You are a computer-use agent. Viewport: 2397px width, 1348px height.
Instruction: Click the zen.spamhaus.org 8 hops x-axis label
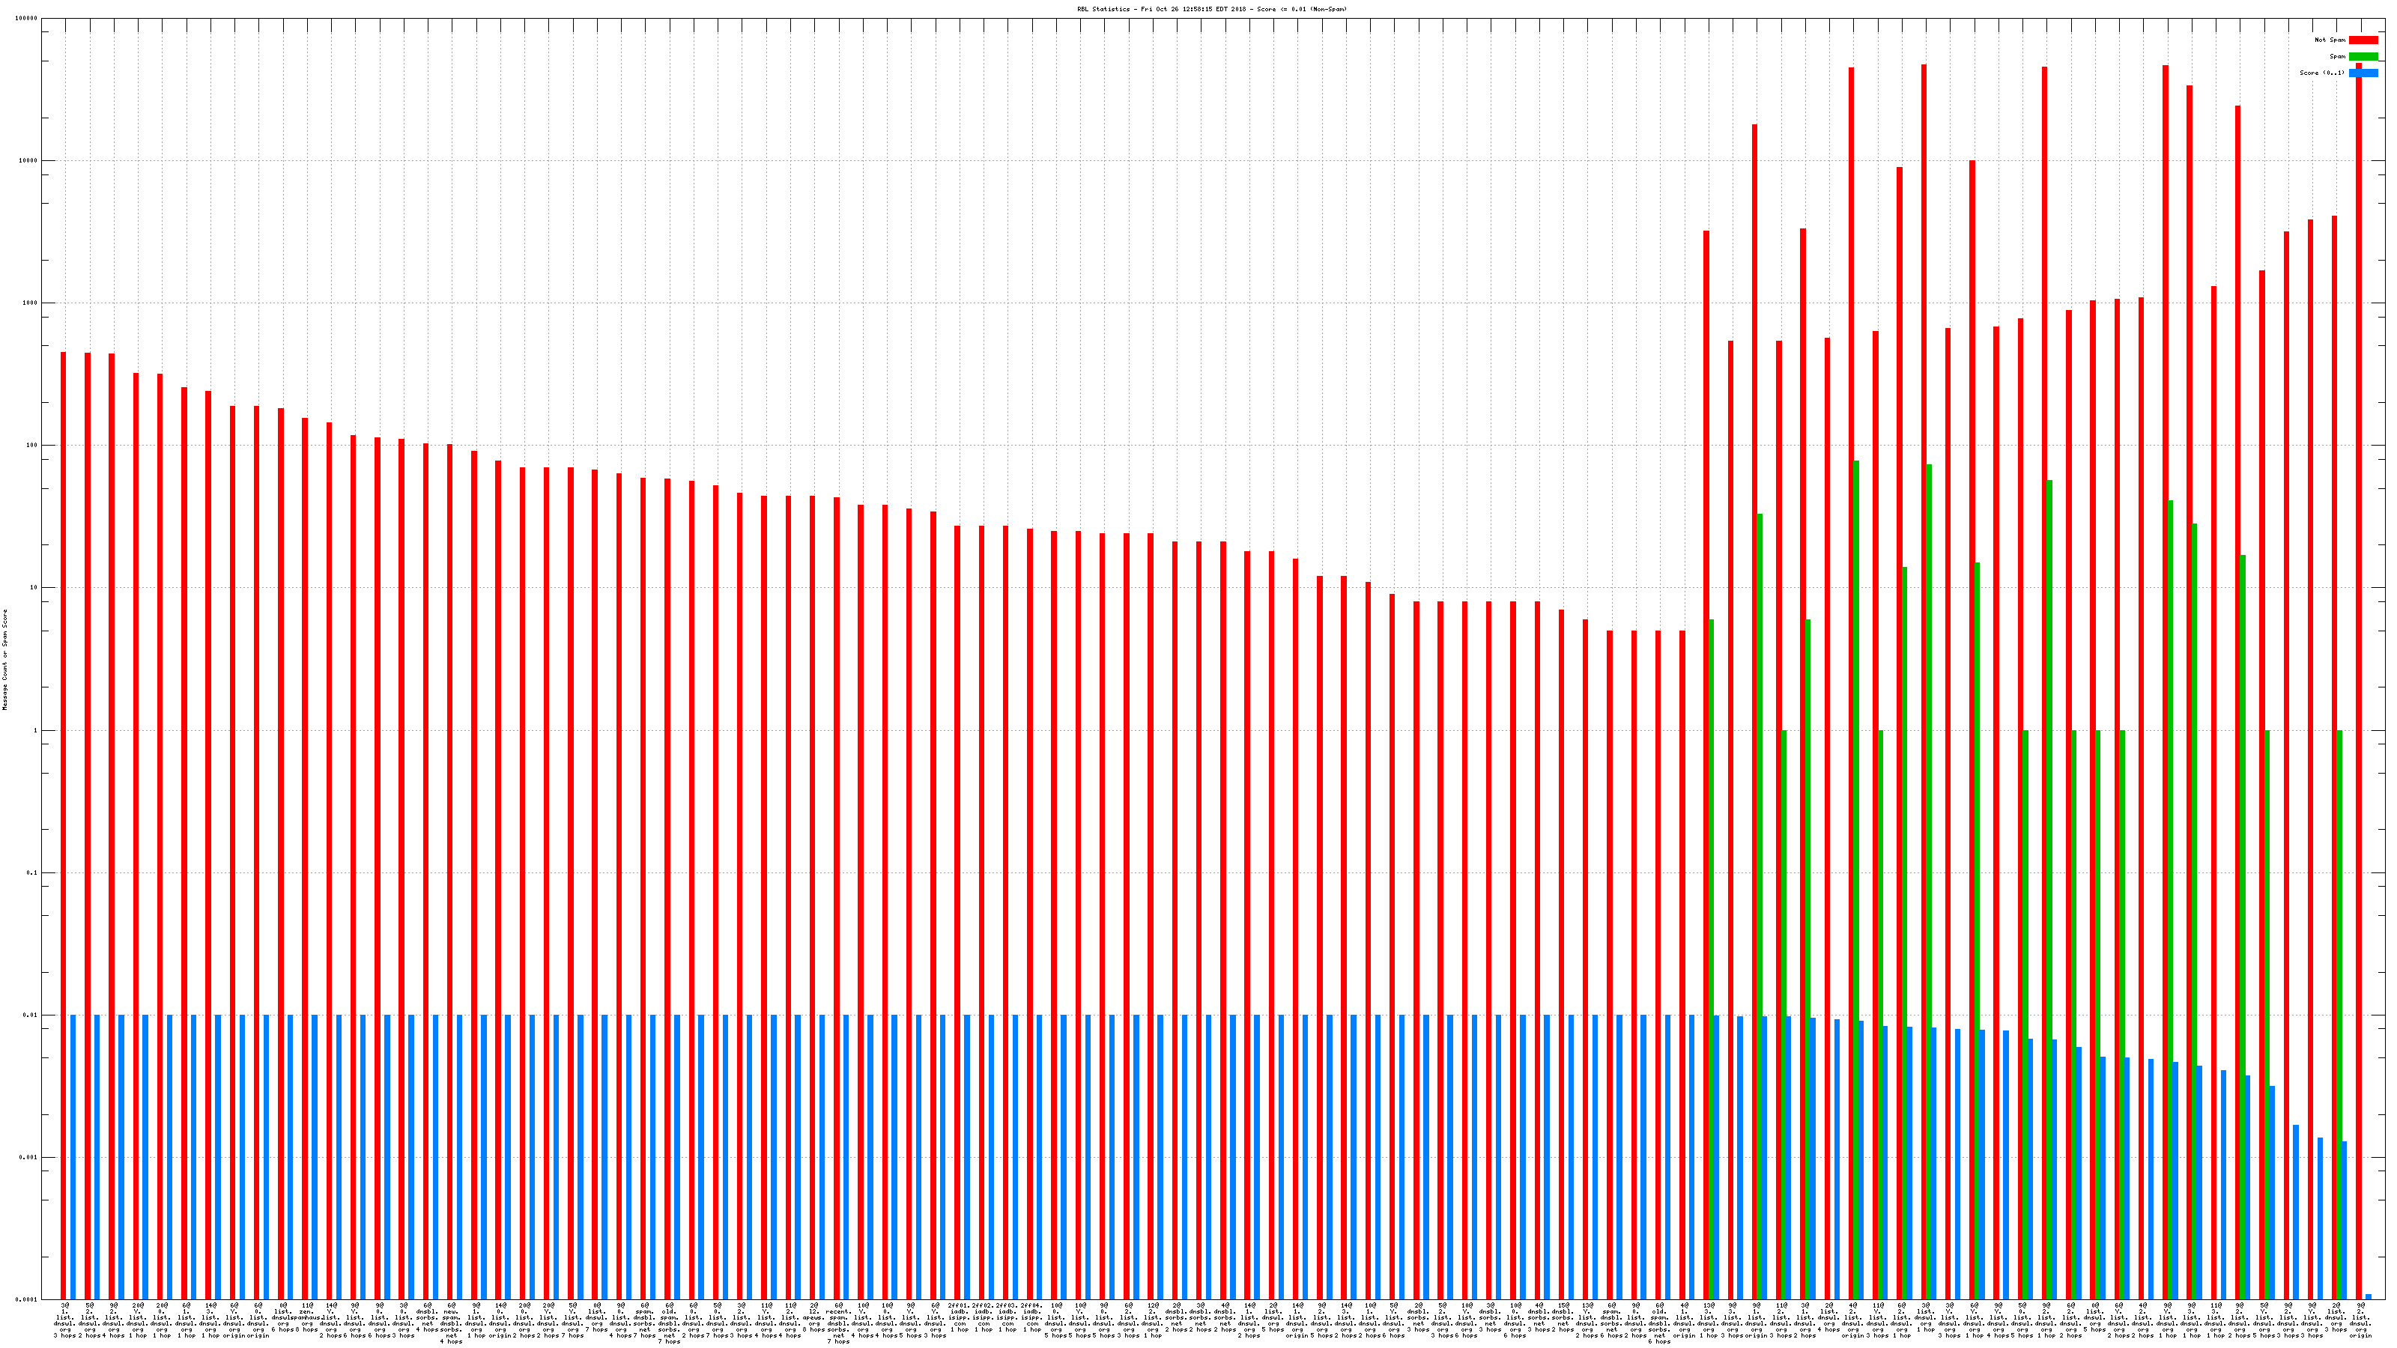(306, 1319)
